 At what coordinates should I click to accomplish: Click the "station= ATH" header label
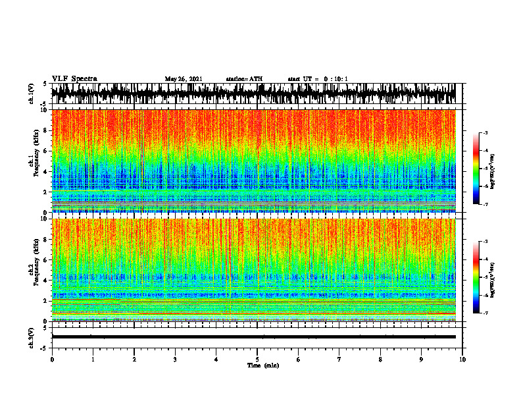(244, 79)
